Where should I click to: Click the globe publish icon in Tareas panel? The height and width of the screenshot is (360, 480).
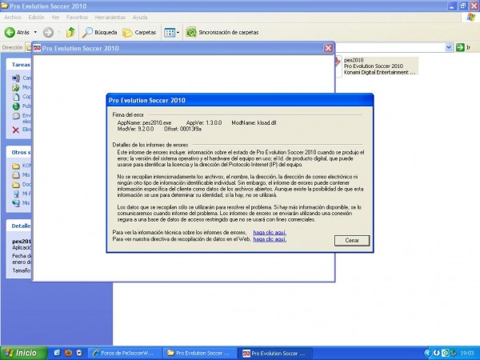[x=16, y=106]
